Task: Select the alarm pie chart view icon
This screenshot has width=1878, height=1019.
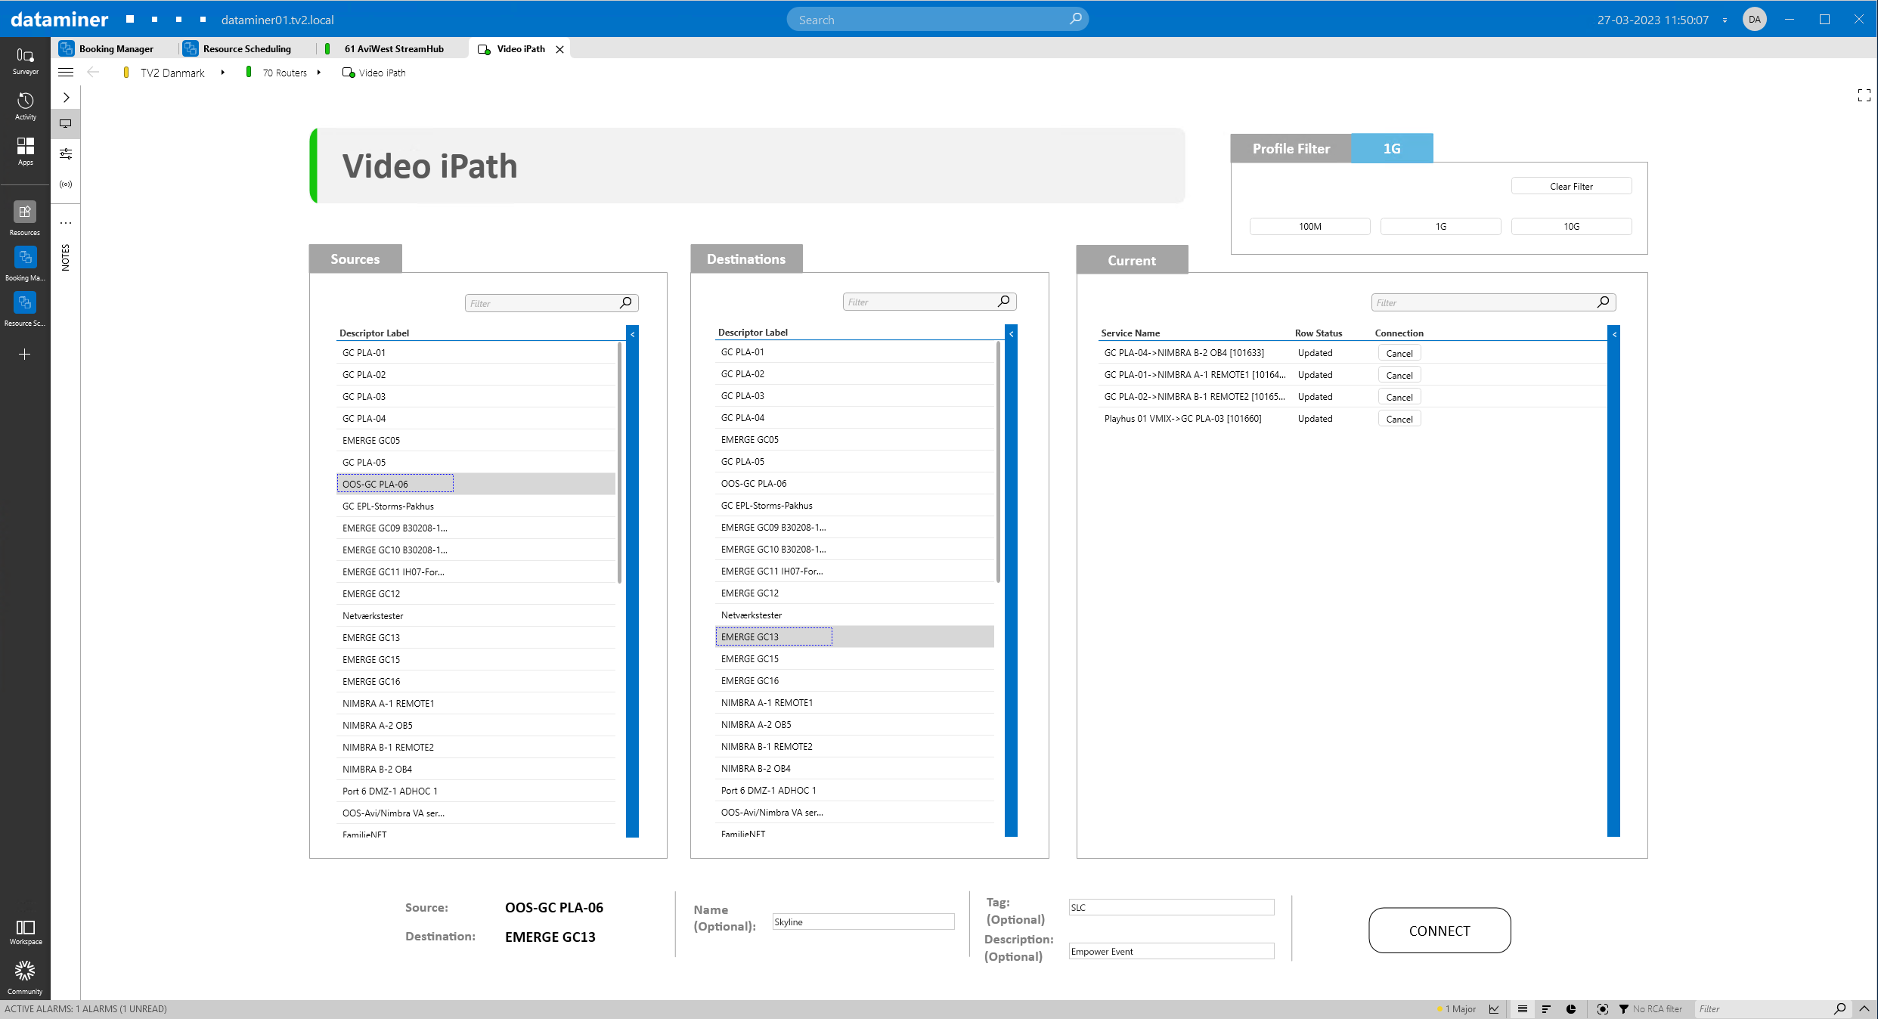Action: click(x=1571, y=1009)
